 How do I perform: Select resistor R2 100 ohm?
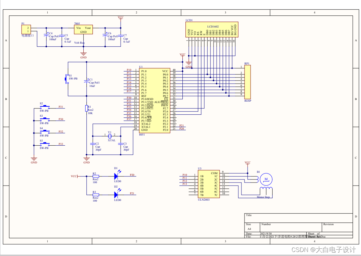(x=96, y=176)
